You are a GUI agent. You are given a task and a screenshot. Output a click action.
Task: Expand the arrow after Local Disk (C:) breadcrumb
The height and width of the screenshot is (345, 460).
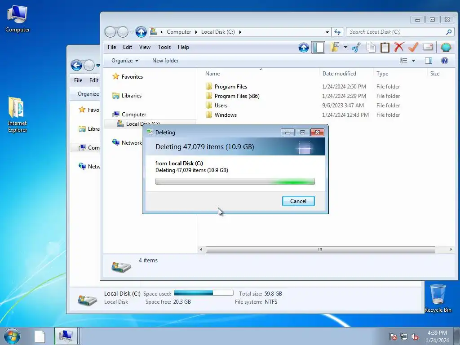click(240, 32)
